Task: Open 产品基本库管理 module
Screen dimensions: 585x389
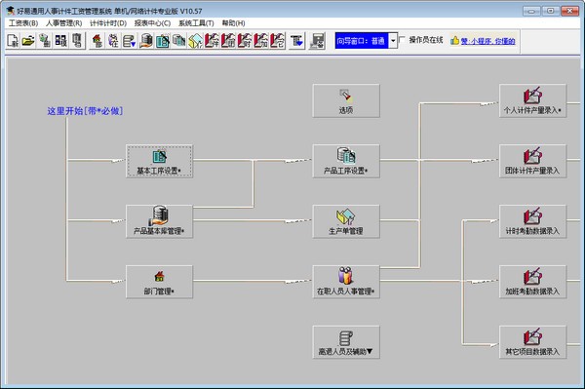Action: tap(159, 221)
